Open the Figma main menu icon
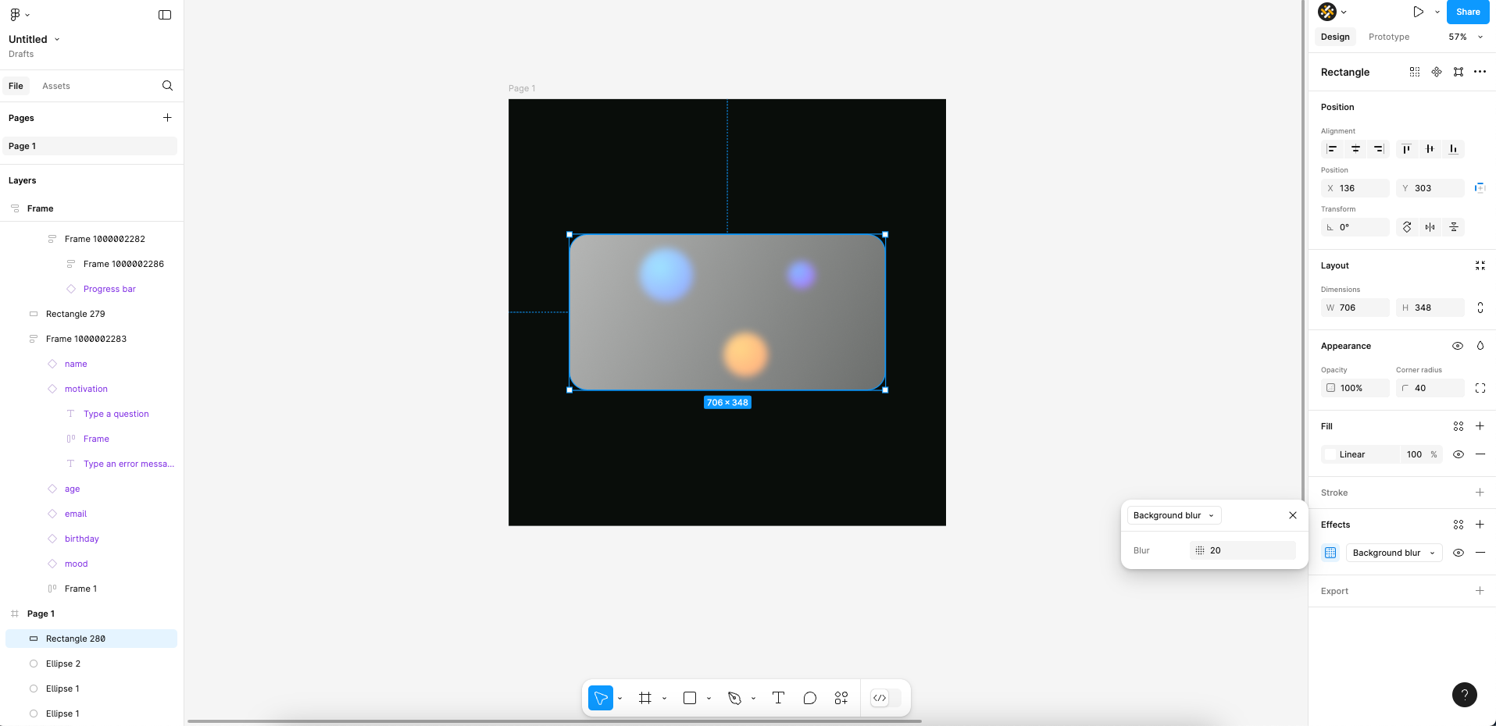 click(x=15, y=14)
